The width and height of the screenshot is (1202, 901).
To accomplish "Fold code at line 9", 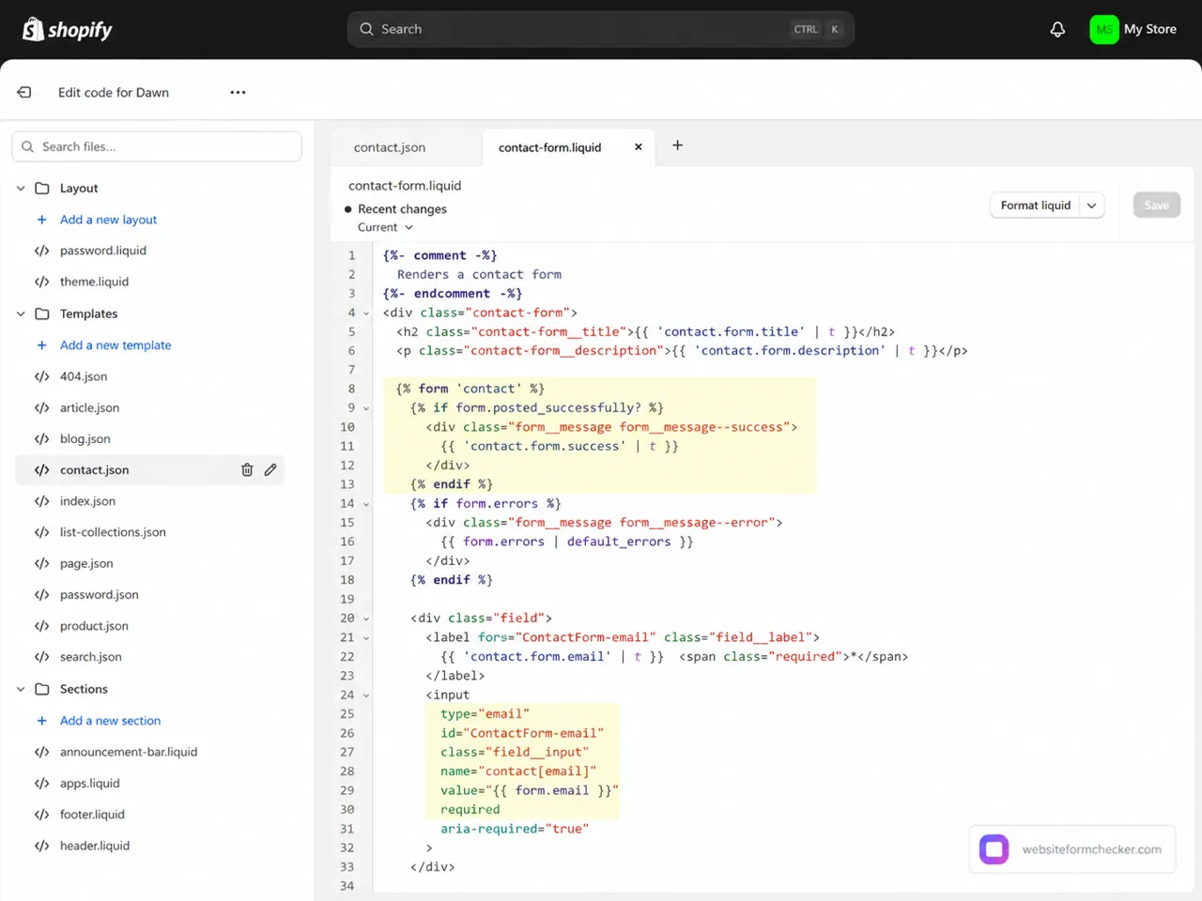I will coord(366,408).
